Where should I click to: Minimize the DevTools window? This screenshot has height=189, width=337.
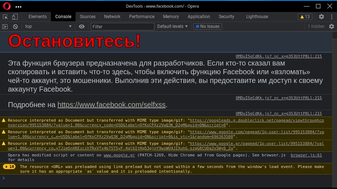(307, 6)
